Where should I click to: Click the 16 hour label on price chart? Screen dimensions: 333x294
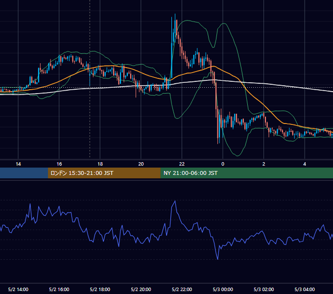[x=59, y=164]
